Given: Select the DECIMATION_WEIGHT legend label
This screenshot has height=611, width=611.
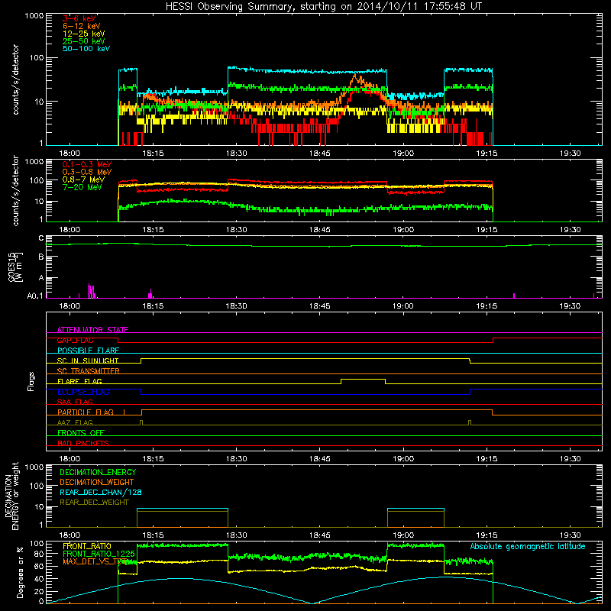Looking at the screenshot, I should [x=97, y=482].
